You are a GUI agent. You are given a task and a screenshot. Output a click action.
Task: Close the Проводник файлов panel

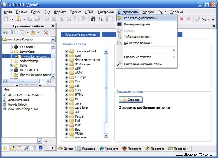coord(53,26)
